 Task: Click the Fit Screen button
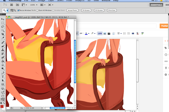[86, 10]
